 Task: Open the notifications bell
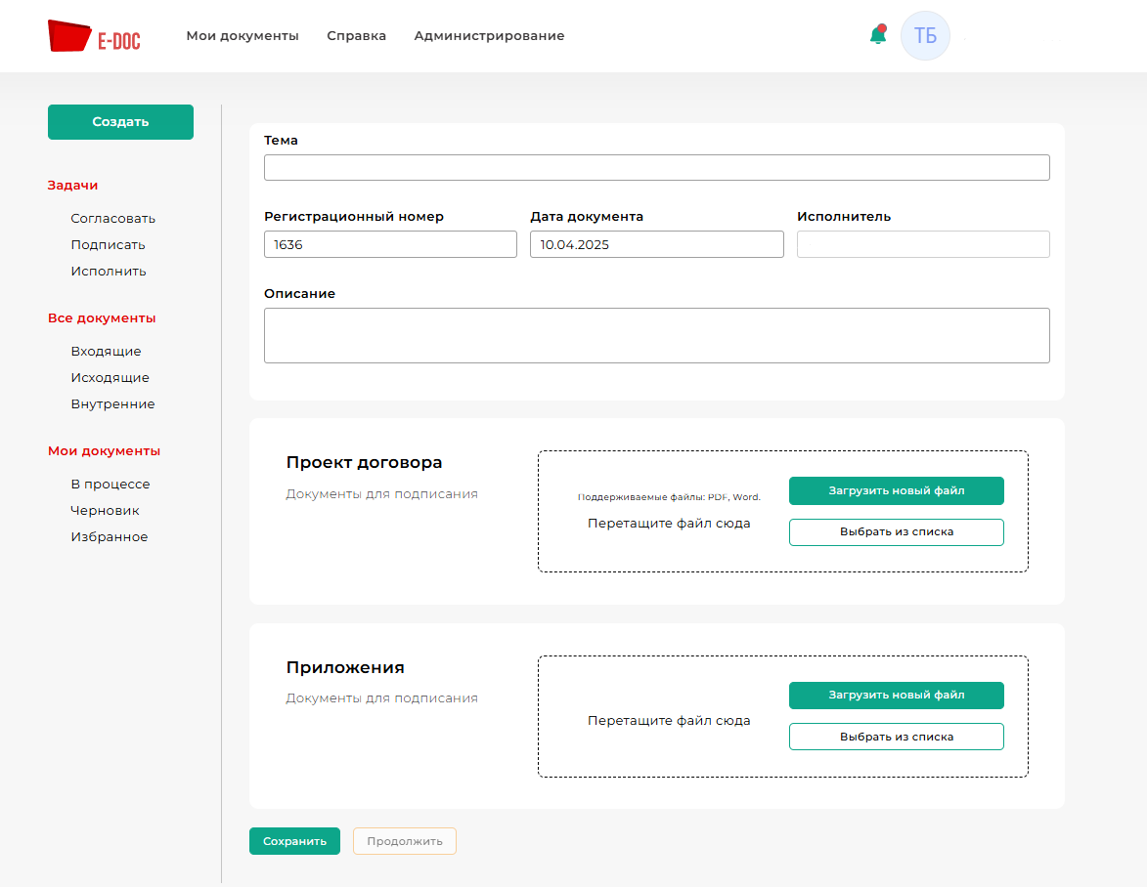coord(877,36)
